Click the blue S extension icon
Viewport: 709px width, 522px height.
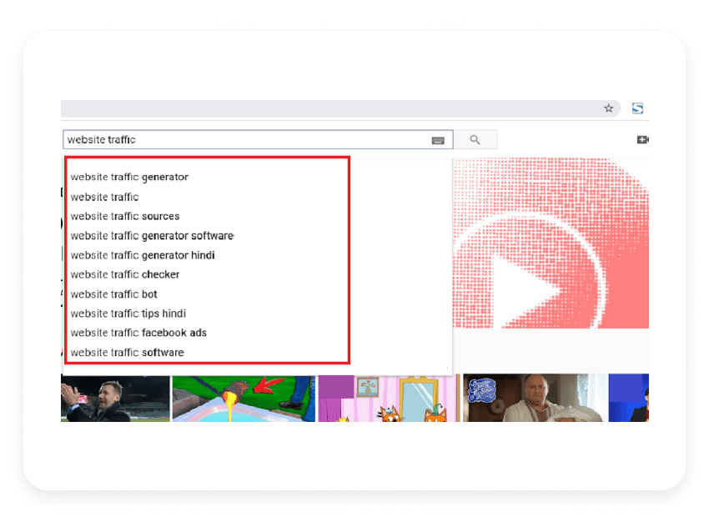tap(636, 108)
